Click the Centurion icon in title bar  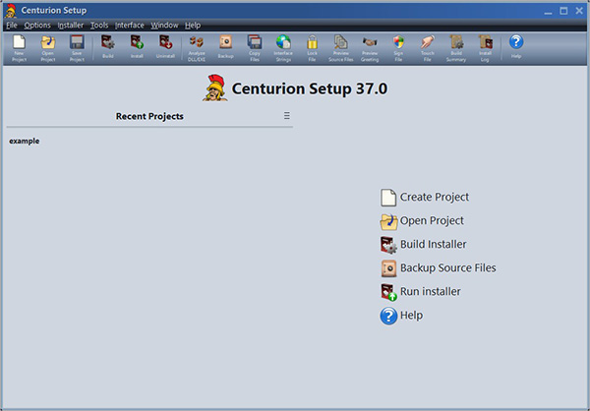11,11
